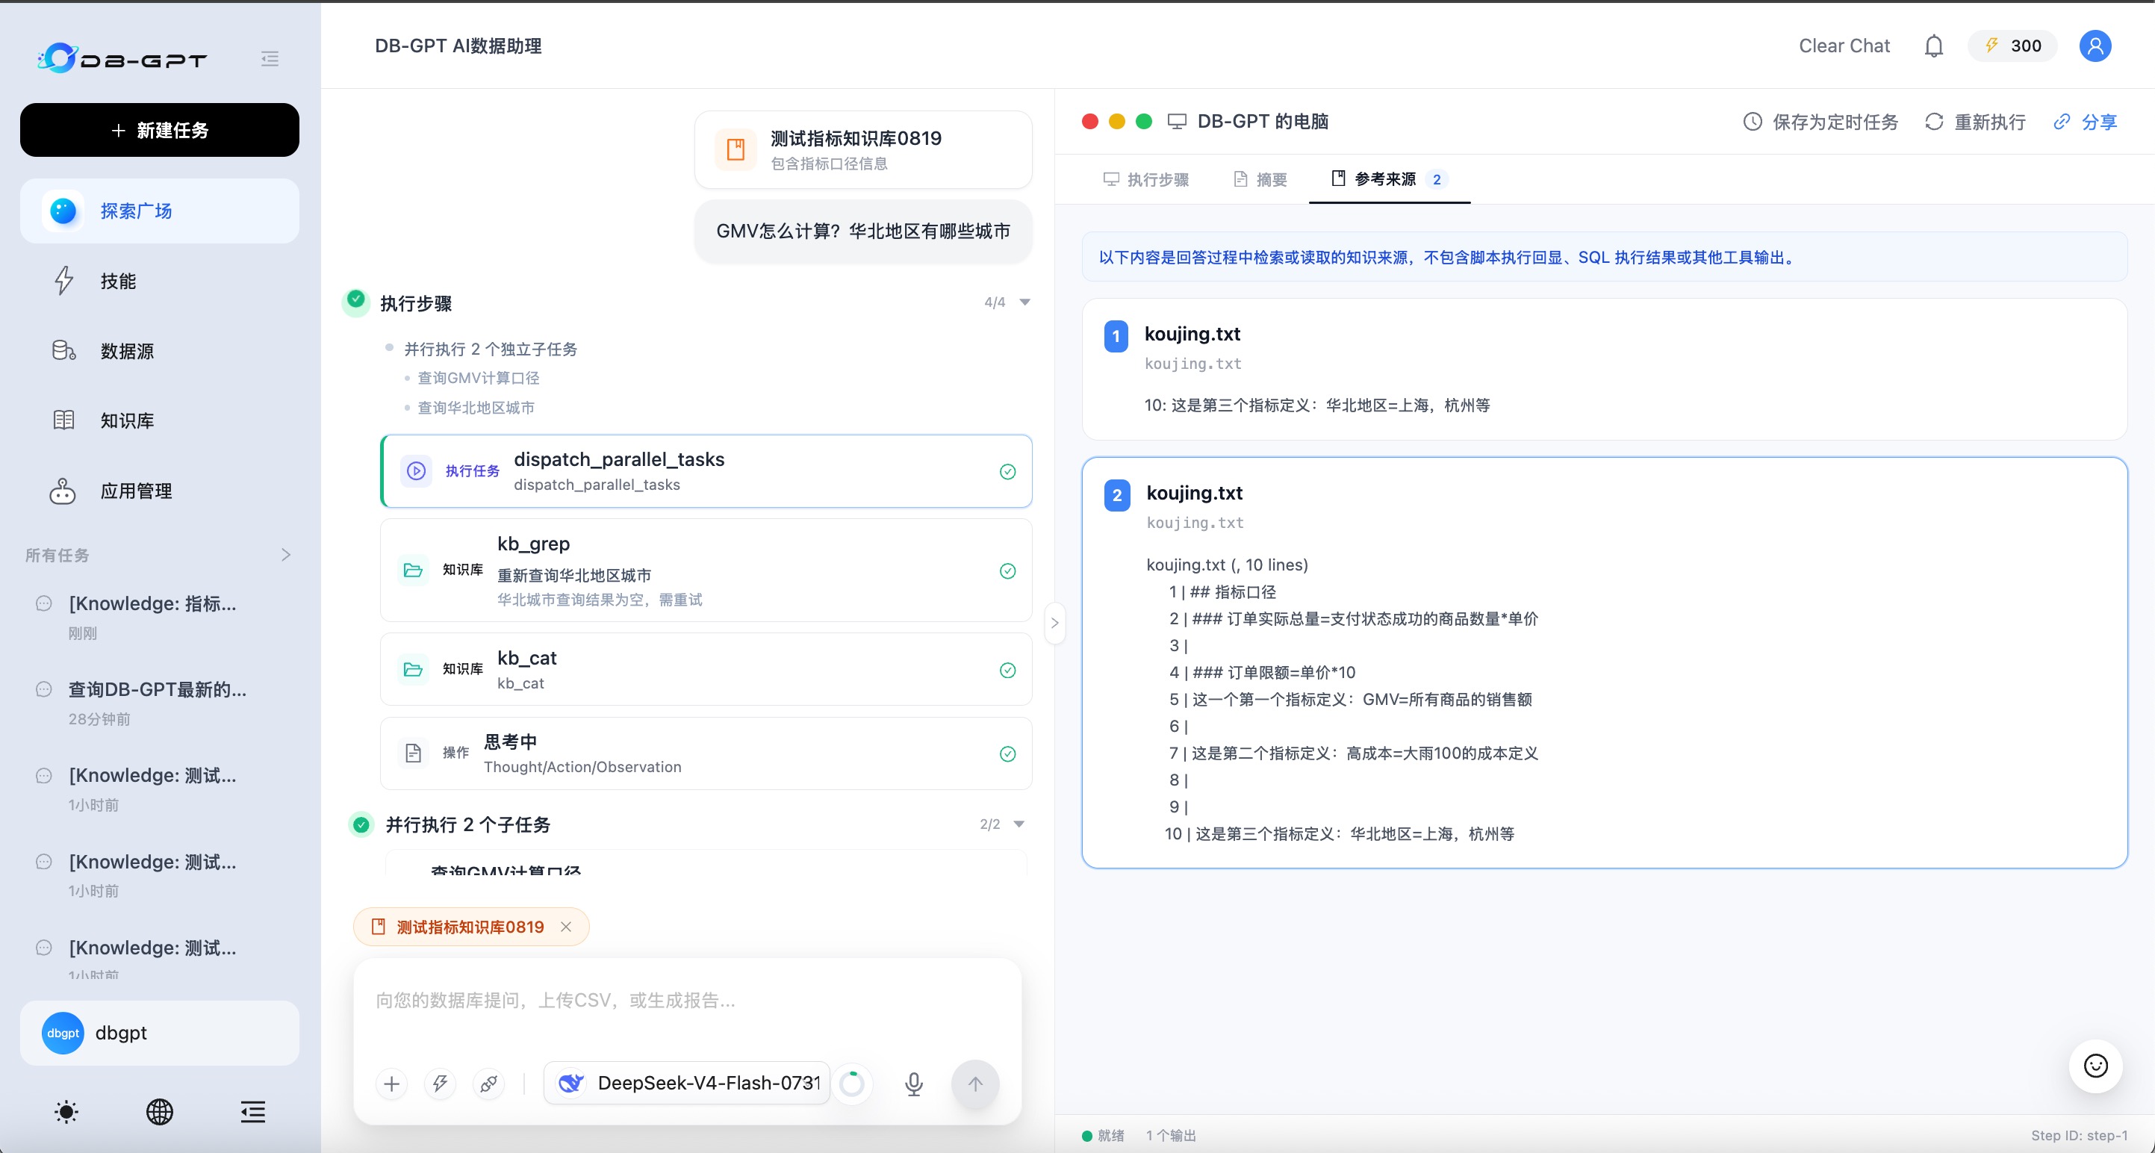Open 应用管理 in sidebar
The image size is (2155, 1153).
tap(160, 491)
